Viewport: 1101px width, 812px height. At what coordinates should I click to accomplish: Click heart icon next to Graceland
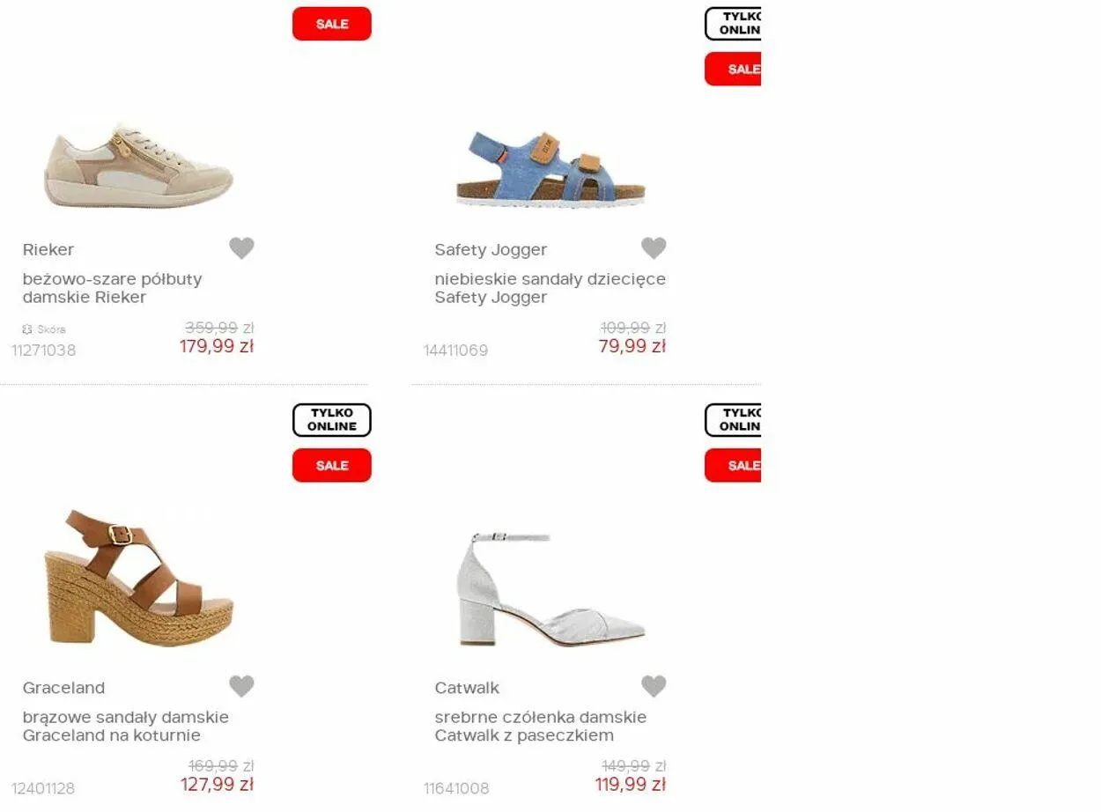[241, 686]
